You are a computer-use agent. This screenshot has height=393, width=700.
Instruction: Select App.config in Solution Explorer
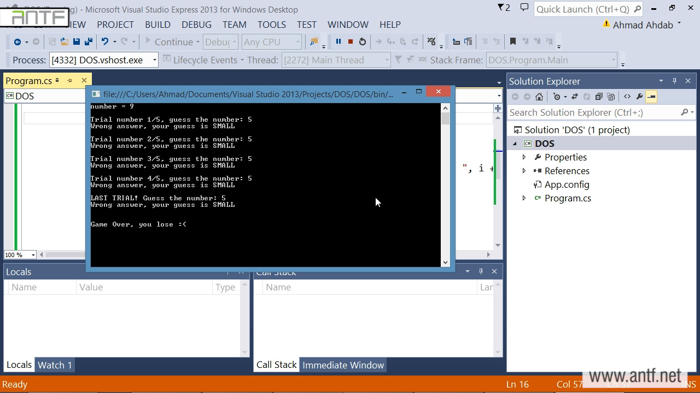pos(567,184)
